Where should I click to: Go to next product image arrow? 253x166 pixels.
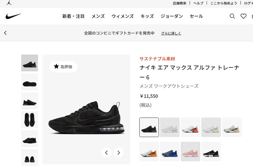[119, 152]
